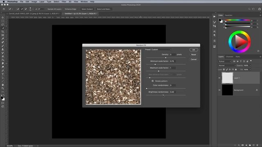Select the Zoom tool
Viewport: 262px width, 147px height.
point(3,88)
